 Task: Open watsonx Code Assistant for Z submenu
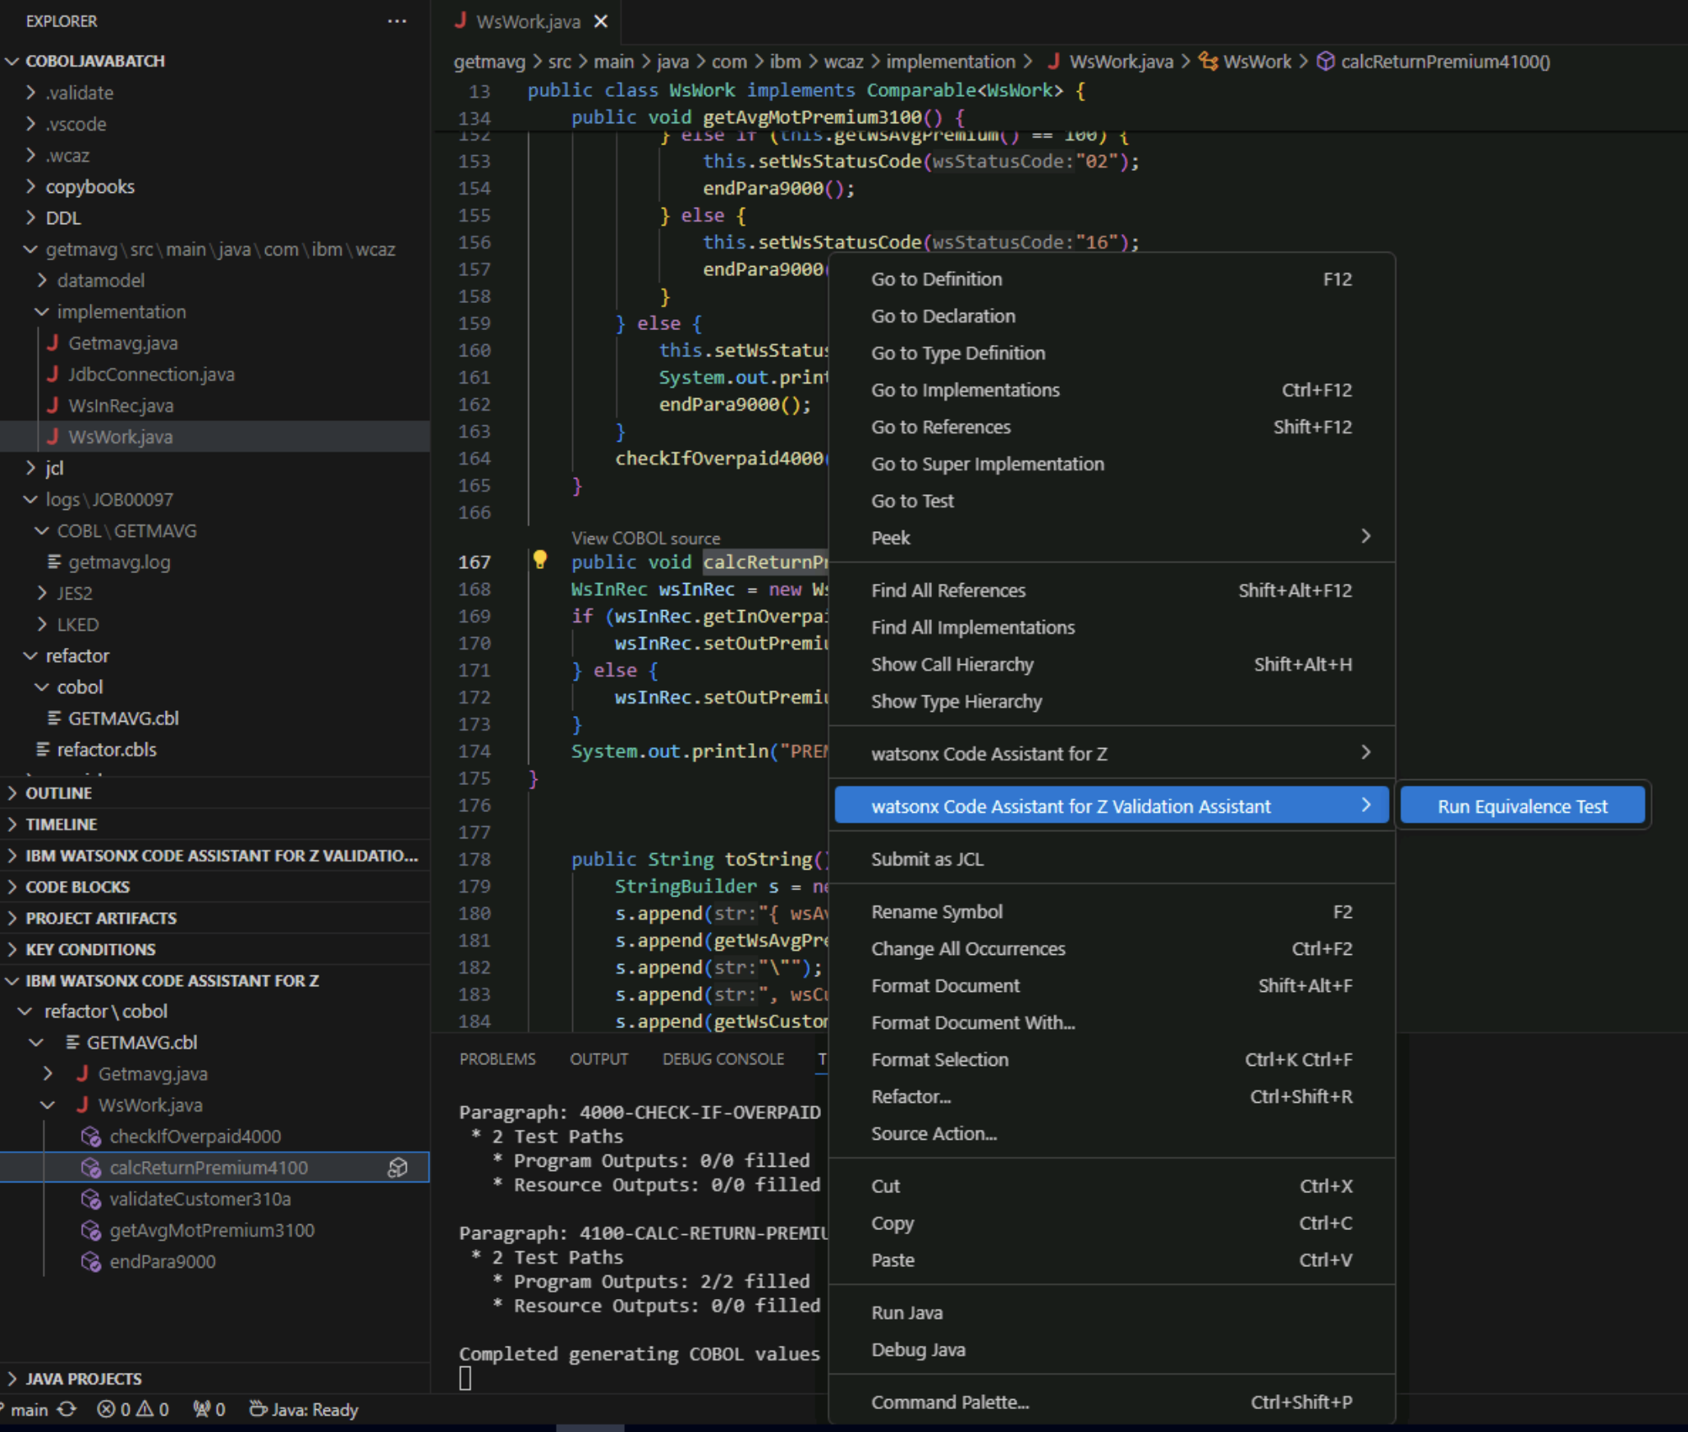[x=1112, y=754]
